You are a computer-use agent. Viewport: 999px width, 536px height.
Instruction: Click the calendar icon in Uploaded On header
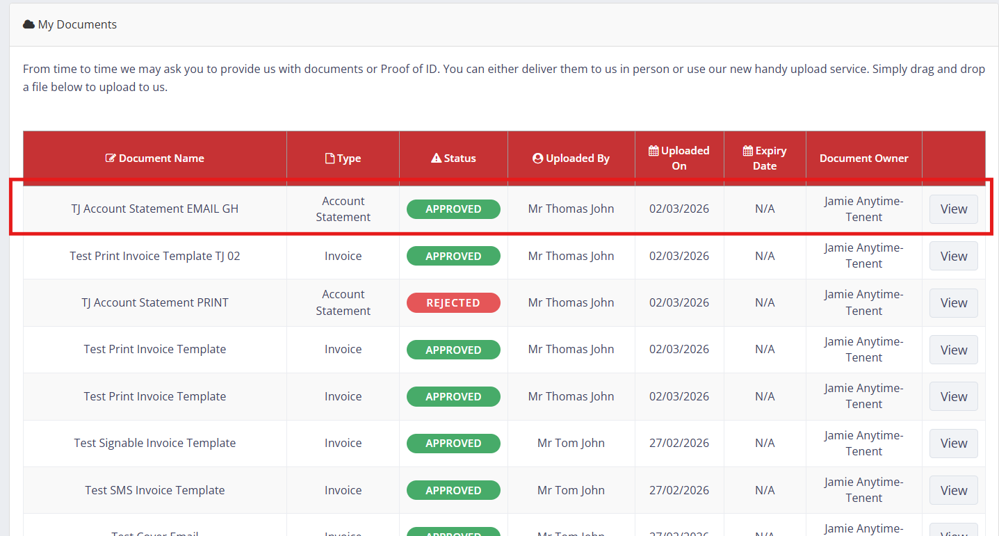(653, 151)
